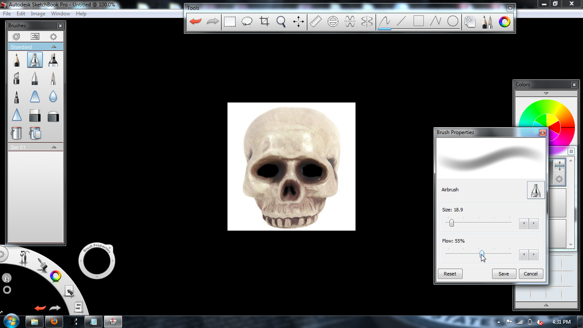
Task: Select the Lasso selection tool
Action: tap(247, 21)
